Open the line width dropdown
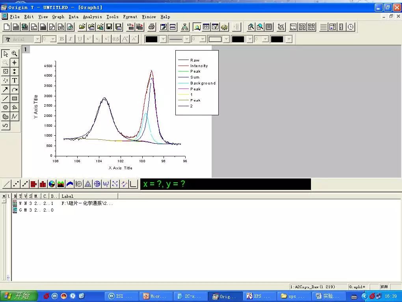The height and width of the screenshot is (302, 402). coord(203,39)
